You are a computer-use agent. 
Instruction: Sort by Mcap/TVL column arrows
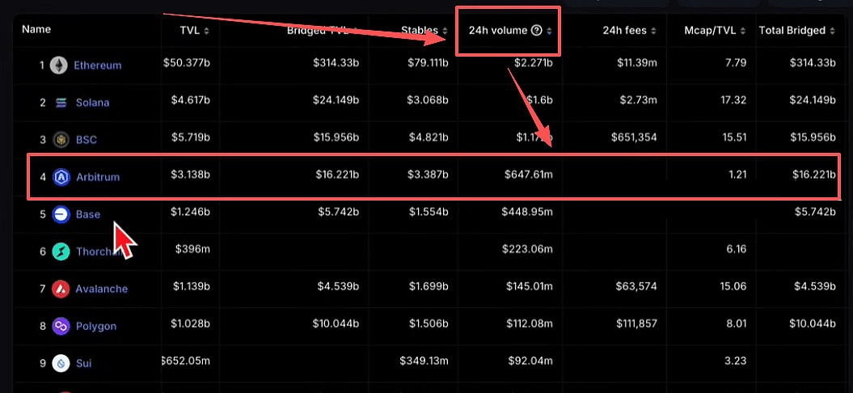tap(743, 32)
